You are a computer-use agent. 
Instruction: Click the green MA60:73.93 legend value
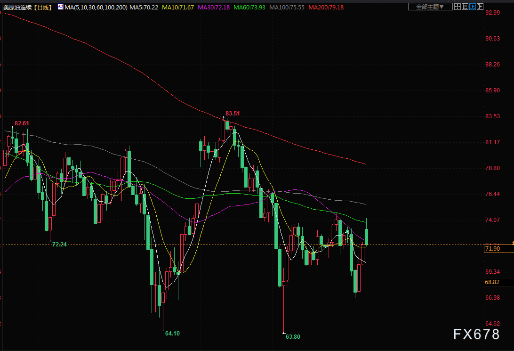[x=249, y=7]
